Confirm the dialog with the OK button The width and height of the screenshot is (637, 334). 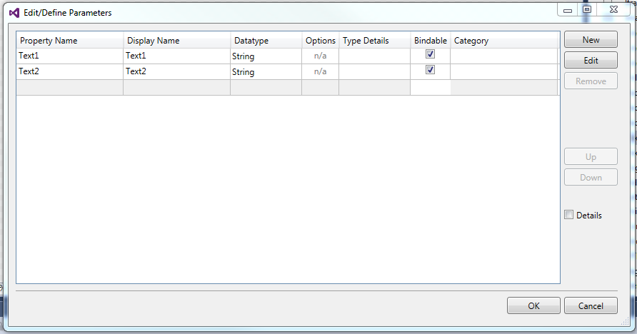533,305
